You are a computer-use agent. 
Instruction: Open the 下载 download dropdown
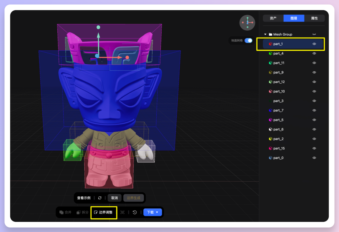(153, 212)
